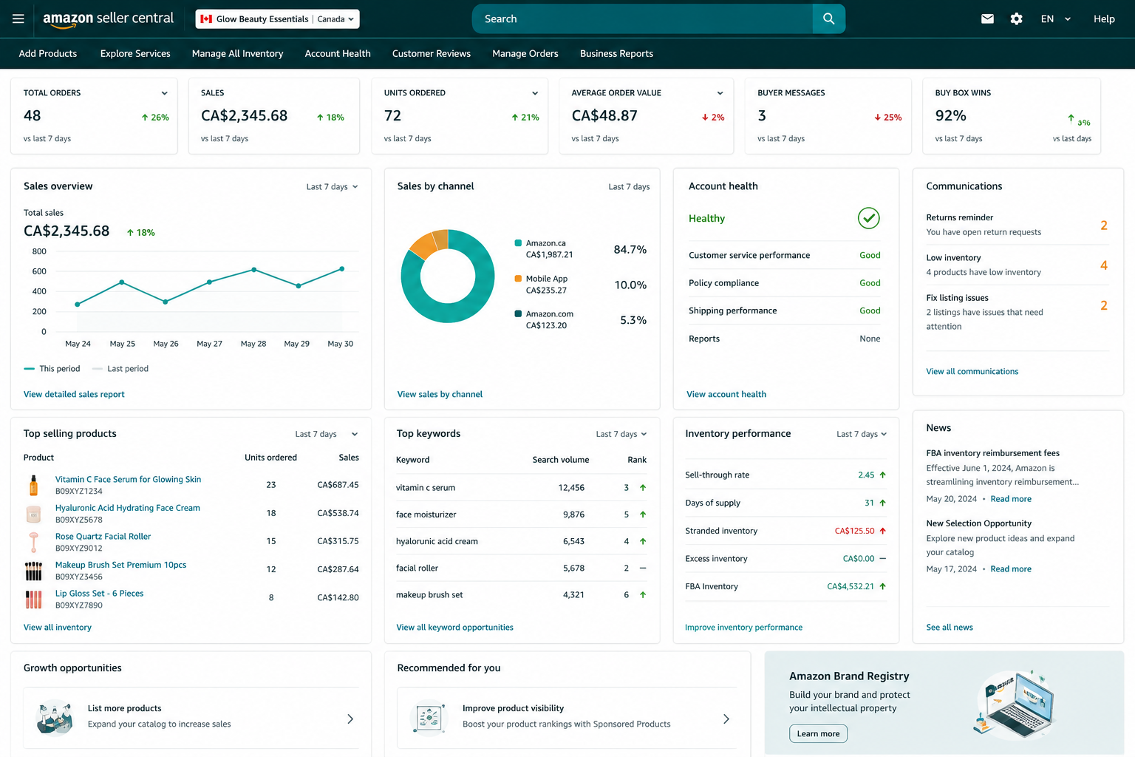Viewport: 1135px width, 757px height.
Task: Click the Help link in header
Action: (1104, 19)
